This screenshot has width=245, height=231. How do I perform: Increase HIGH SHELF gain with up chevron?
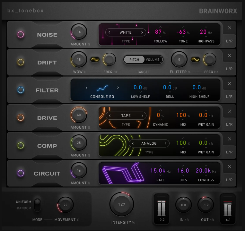click(x=199, y=82)
